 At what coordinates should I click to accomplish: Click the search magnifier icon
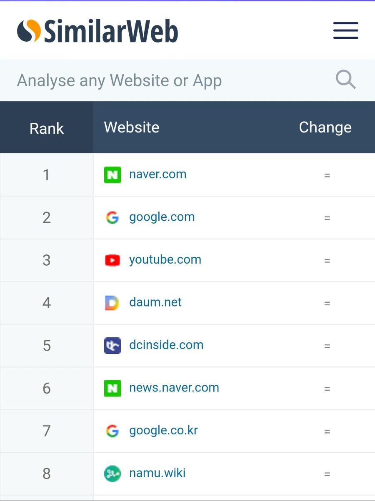(345, 80)
